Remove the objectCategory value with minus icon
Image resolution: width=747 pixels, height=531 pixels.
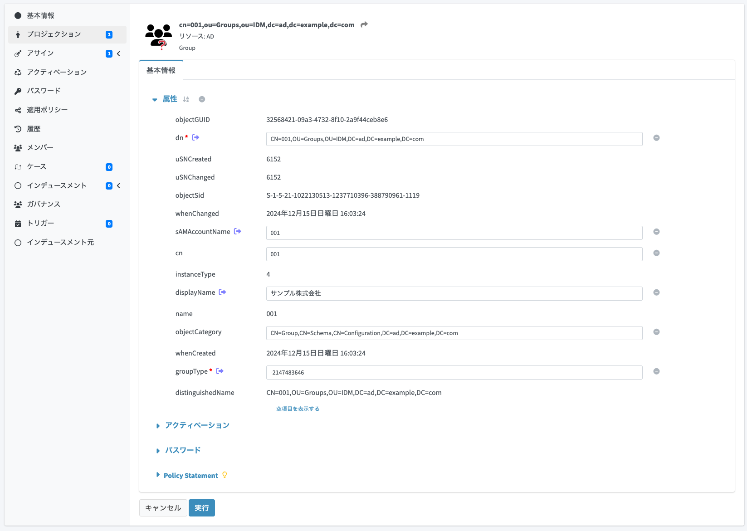pyautogui.click(x=656, y=332)
